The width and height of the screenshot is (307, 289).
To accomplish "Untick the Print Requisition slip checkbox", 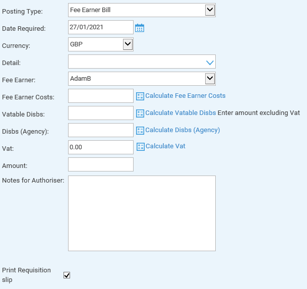I will point(67,275).
